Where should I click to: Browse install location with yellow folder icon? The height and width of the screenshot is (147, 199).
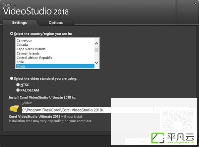14,109
